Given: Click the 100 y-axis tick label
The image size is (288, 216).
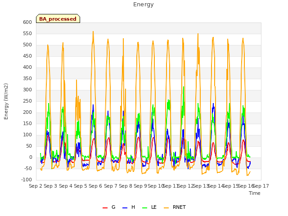Looking at the screenshot, I should coord(27,135).
